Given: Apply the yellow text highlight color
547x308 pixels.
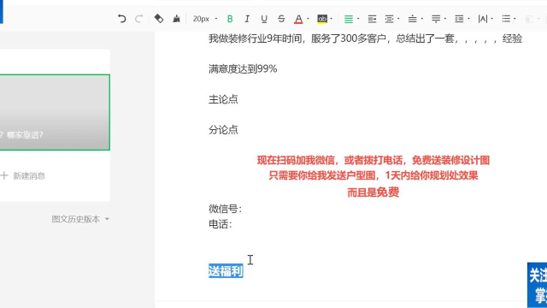Looking at the screenshot, I should click(322, 19).
